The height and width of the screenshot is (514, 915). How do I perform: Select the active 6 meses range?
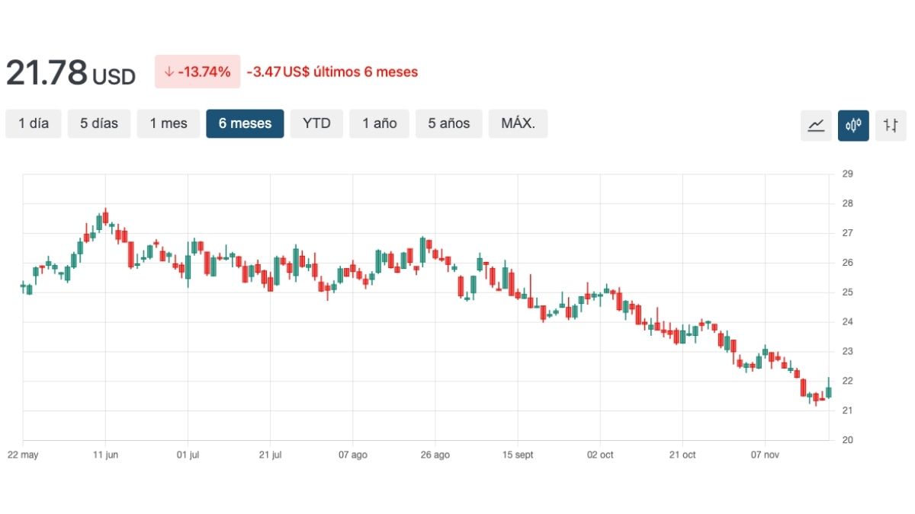click(x=245, y=123)
